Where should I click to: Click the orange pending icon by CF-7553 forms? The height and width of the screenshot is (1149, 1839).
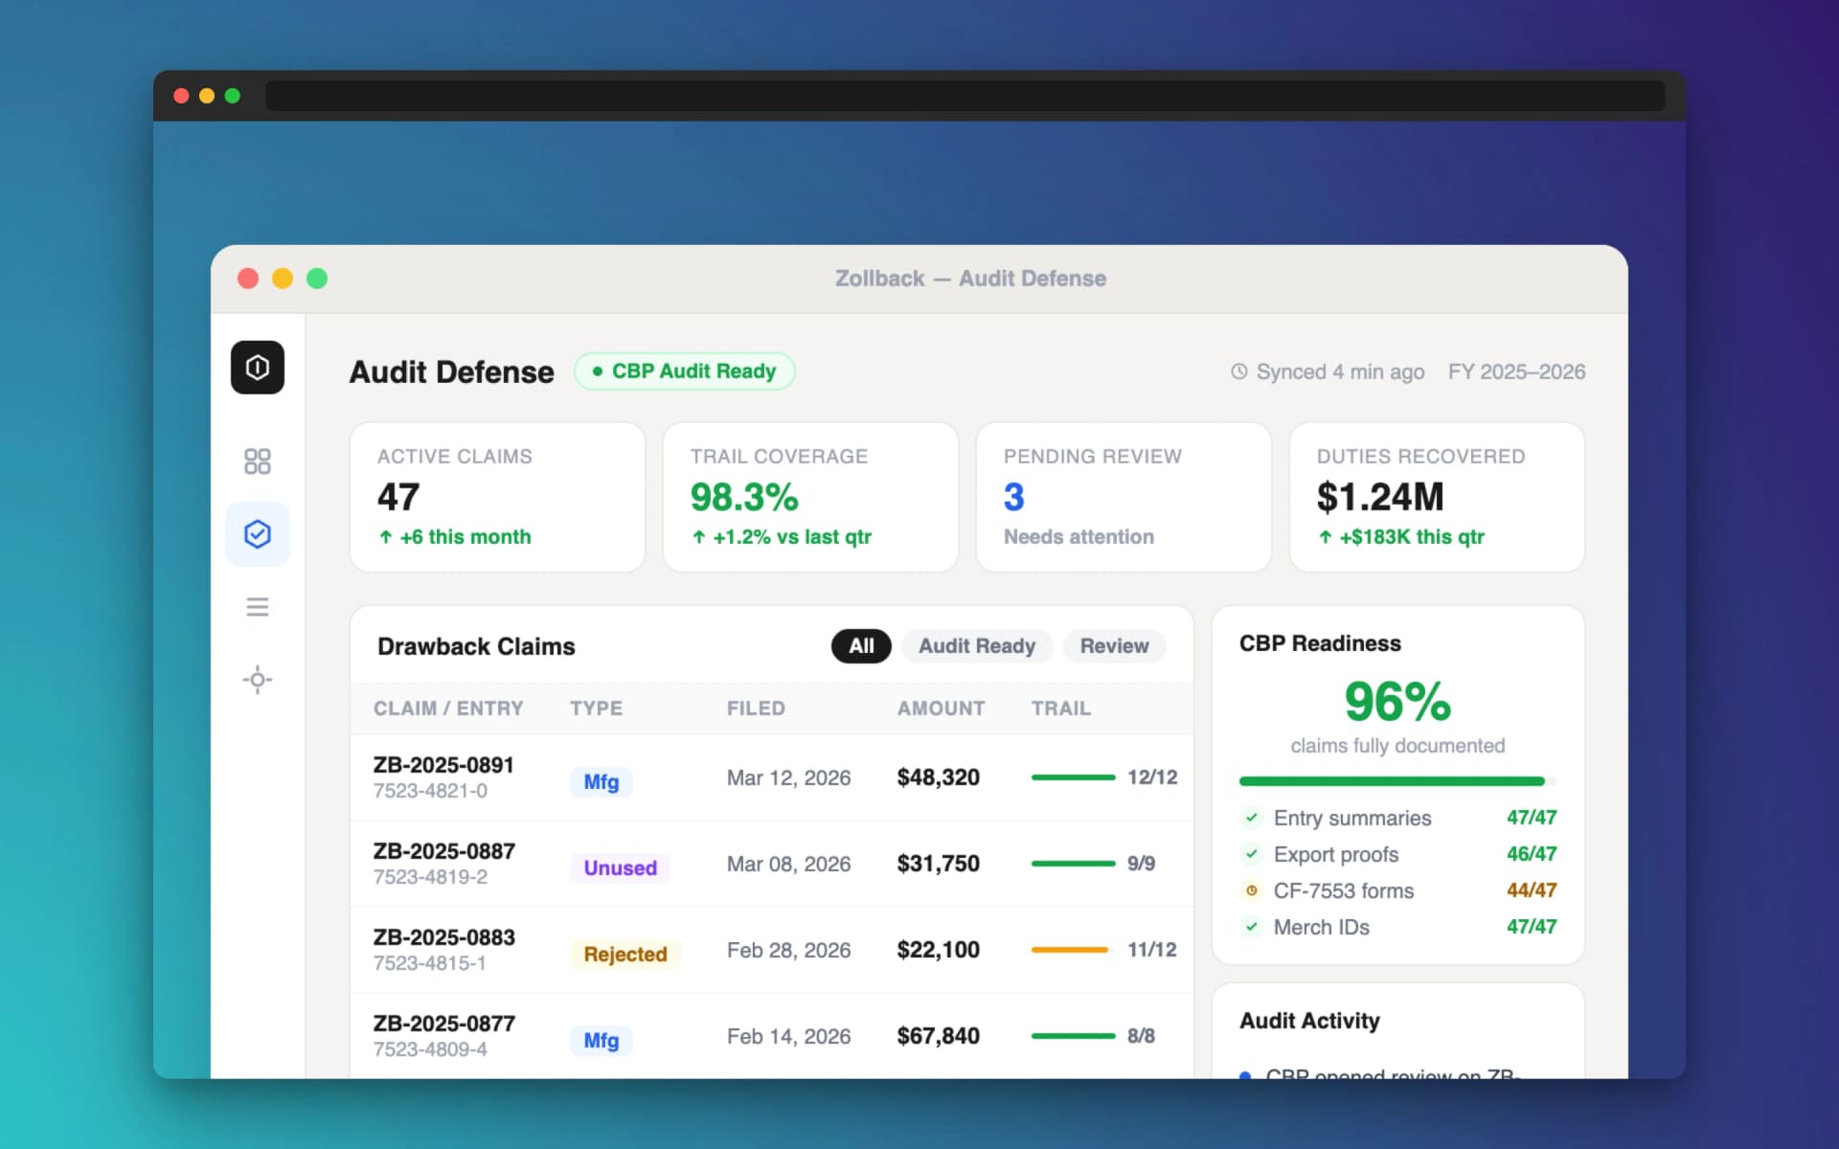tap(1251, 890)
